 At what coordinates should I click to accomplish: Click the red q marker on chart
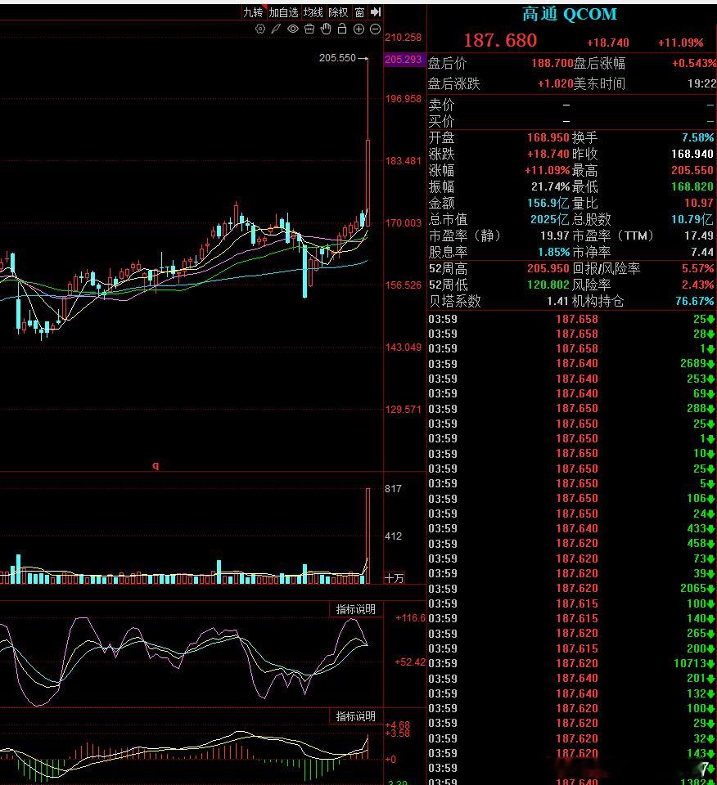(x=156, y=465)
